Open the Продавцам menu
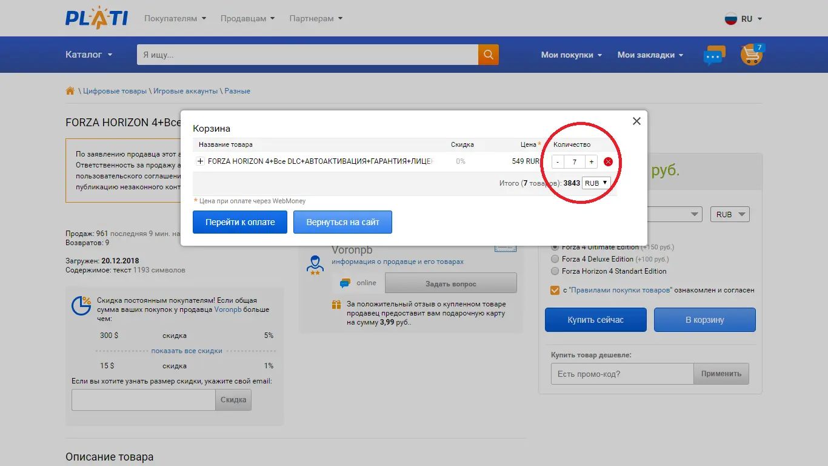The width and height of the screenshot is (828, 466). [247, 18]
